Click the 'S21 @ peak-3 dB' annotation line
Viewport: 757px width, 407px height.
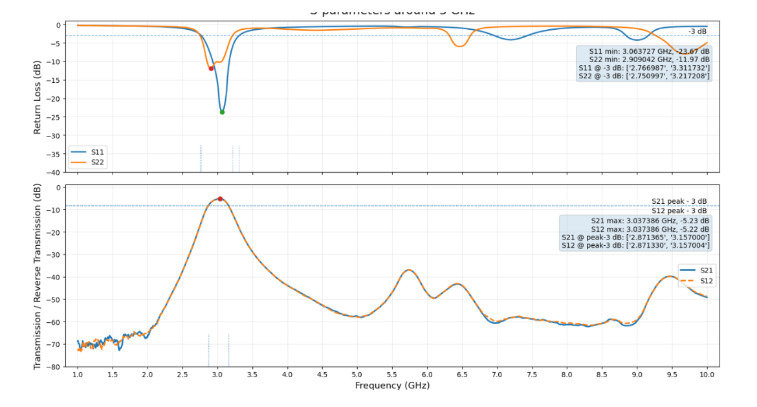(635, 237)
